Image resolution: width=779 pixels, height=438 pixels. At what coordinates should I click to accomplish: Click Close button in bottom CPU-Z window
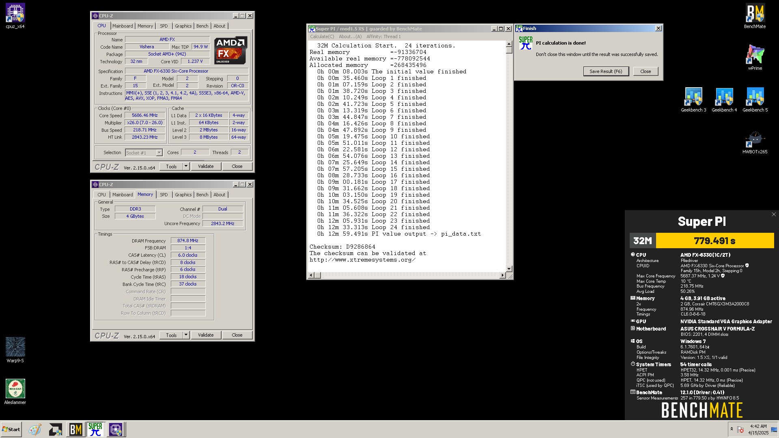(237, 335)
